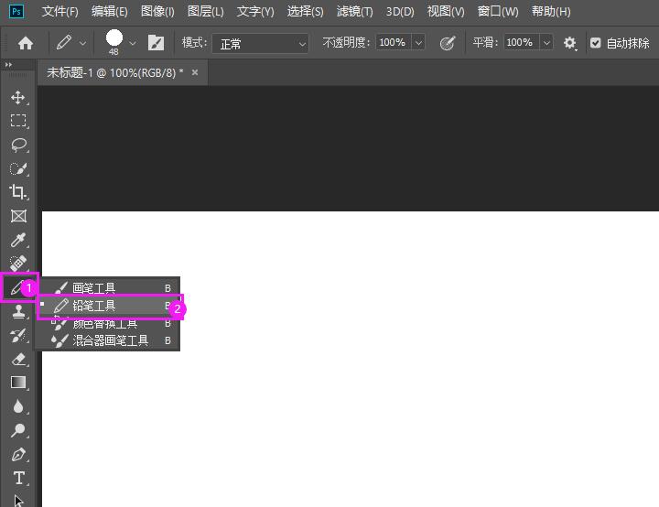Select the Lasso tool

coord(18,145)
